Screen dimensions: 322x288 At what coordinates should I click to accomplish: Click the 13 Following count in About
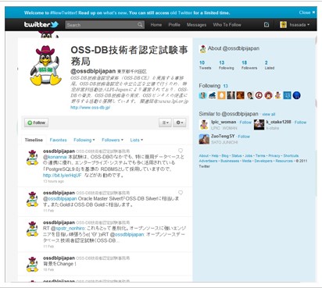pyautogui.click(x=226, y=65)
